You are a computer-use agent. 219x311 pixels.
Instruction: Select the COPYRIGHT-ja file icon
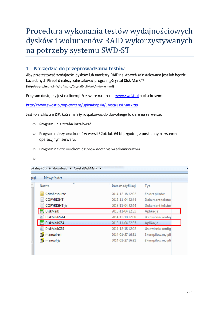[x=42, y=206]
